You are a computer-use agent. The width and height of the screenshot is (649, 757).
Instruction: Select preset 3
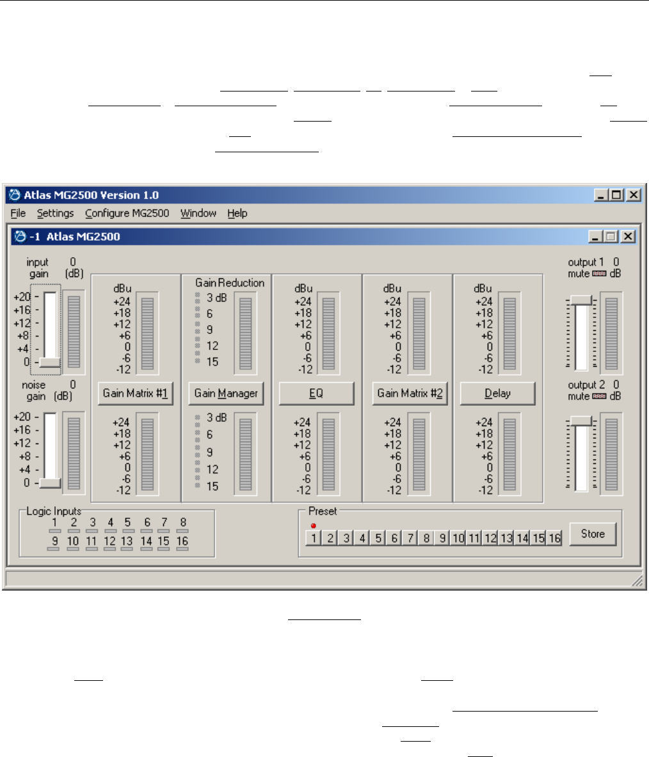346,538
